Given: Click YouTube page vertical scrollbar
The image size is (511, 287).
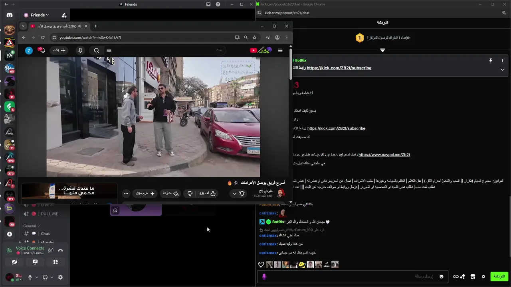Looking at the screenshot, I should point(291,64).
